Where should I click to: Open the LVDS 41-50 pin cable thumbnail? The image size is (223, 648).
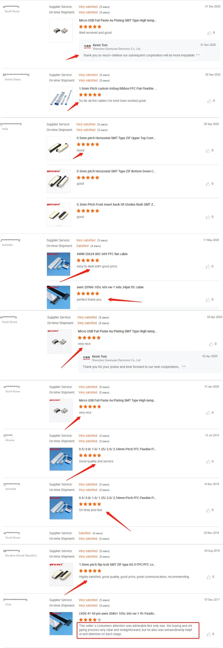tap(61, 623)
